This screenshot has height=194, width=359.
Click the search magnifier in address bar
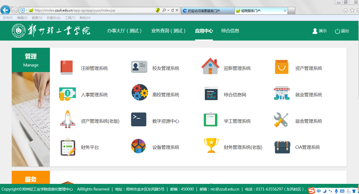point(164,10)
